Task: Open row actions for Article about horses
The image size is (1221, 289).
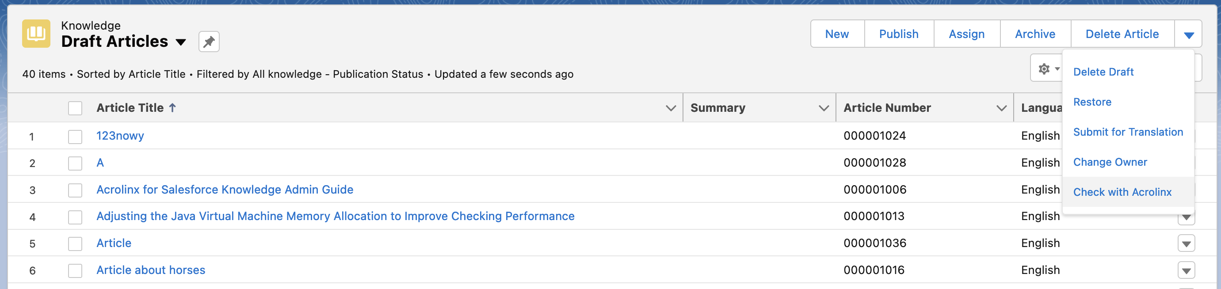Action: 1186,270
